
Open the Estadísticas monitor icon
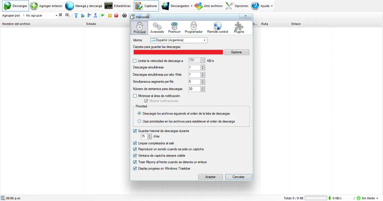tap(109, 6)
